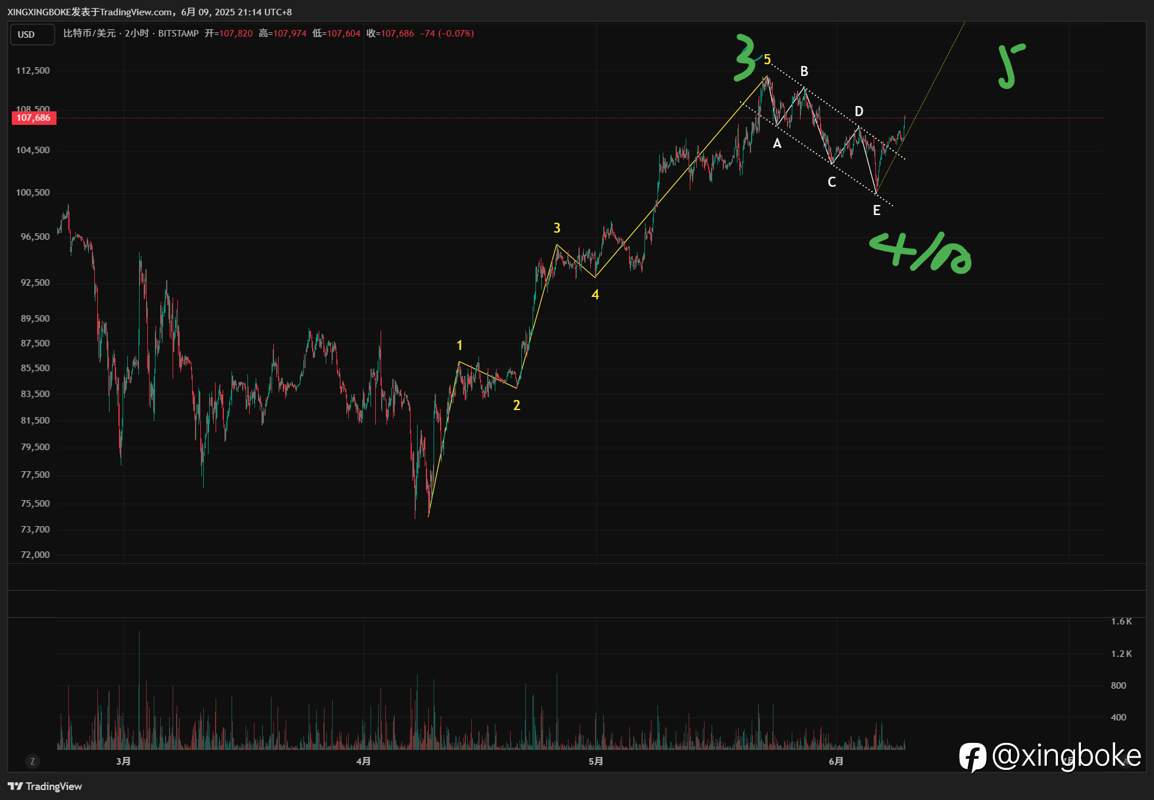Click the 77,500 price axis label
Viewport: 1154px width, 800px height.
[35, 475]
